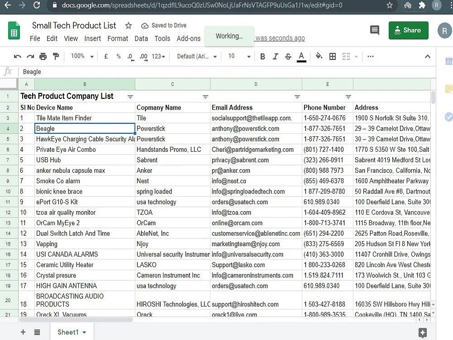Viewport: 453px width, 340px height.
Task: Open the filter dropdown in column C
Action: (x=205, y=97)
